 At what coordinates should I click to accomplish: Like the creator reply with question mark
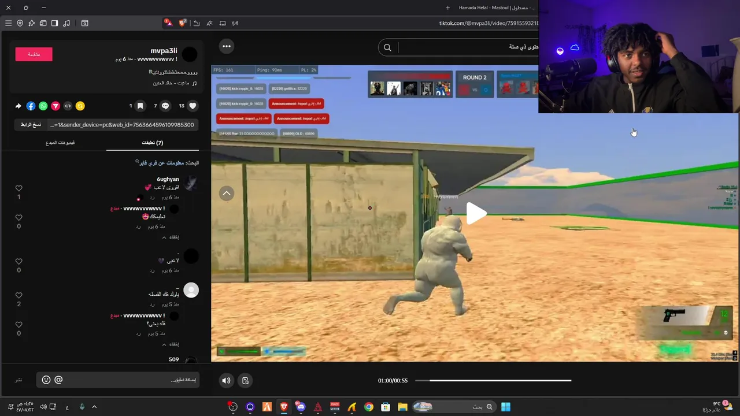18,325
